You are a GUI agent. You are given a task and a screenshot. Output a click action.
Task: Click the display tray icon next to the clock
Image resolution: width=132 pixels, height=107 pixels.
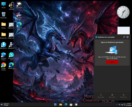pos(124,105)
